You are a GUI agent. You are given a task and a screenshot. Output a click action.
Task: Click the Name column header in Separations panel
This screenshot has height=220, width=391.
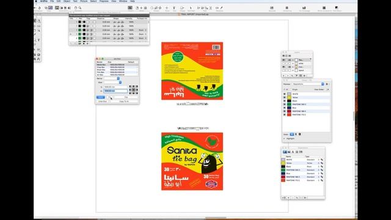[288, 156]
